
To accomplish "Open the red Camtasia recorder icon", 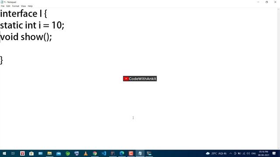I will tap(131, 153).
